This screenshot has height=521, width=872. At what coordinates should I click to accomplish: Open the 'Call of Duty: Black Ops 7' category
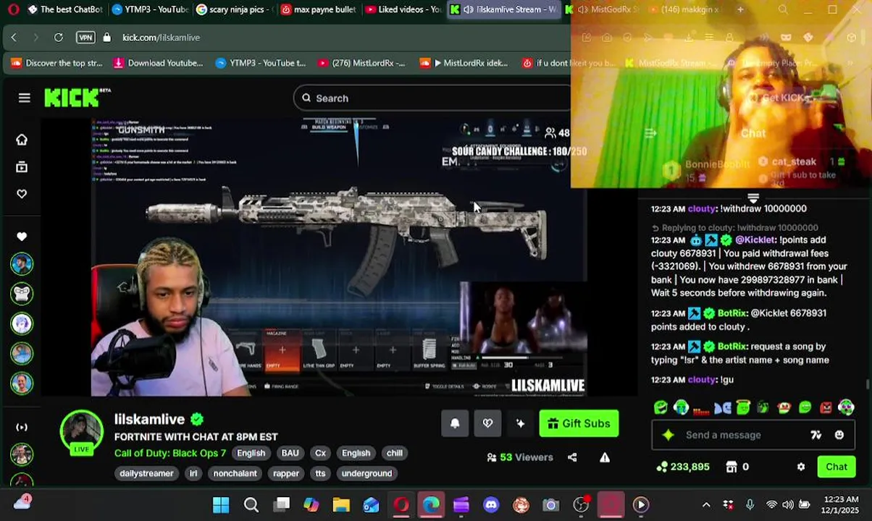(170, 453)
